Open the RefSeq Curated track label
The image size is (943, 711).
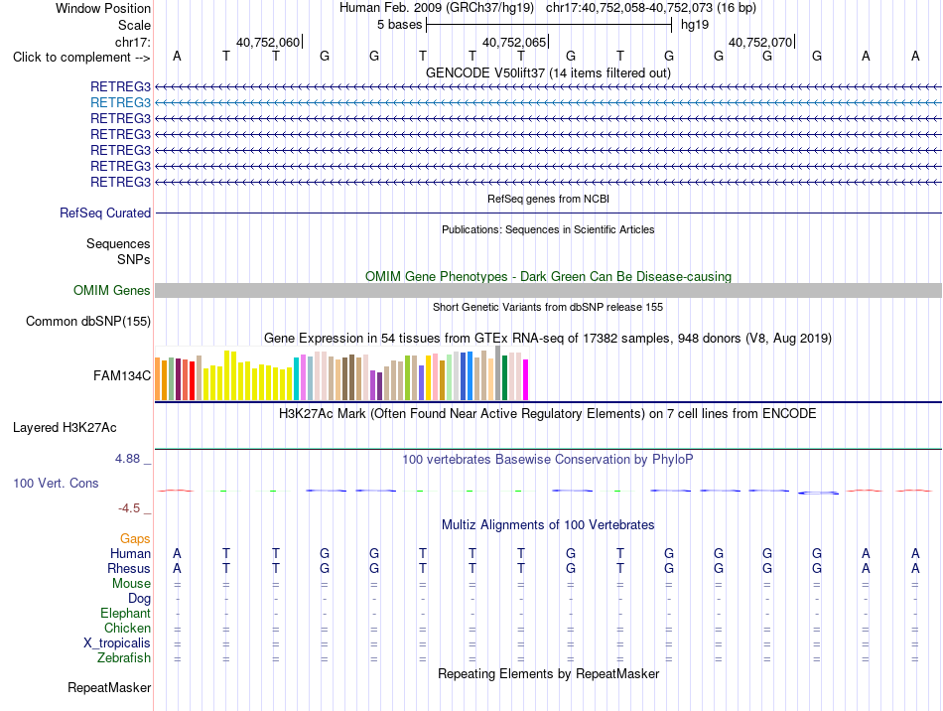[105, 213]
